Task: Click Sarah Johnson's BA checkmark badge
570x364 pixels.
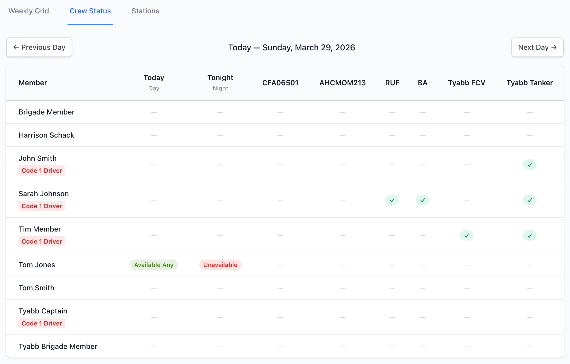Action: coord(423,200)
